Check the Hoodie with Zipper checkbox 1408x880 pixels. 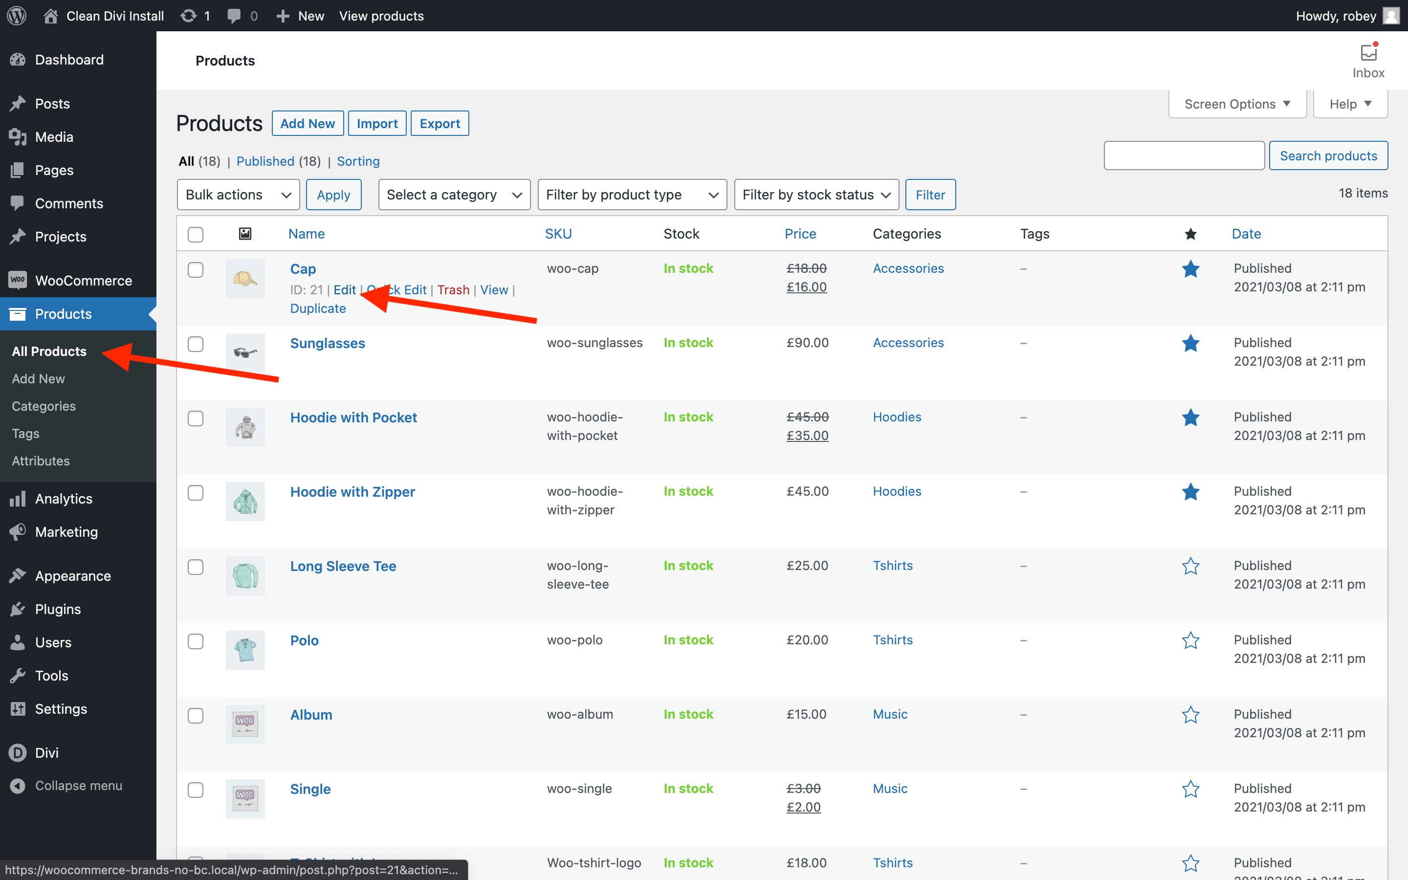click(x=196, y=493)
